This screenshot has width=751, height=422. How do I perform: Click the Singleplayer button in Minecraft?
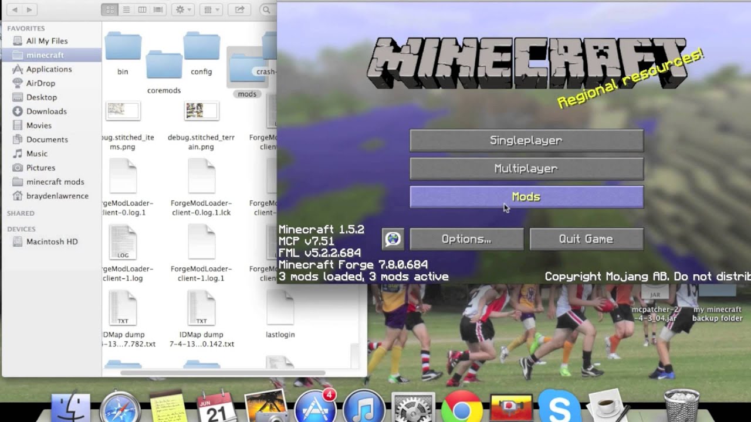pyautogui.click(x=526, y=141)
